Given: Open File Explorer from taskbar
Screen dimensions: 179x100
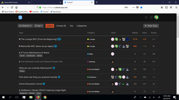Looking at the screenshot, I should [31, 97].
